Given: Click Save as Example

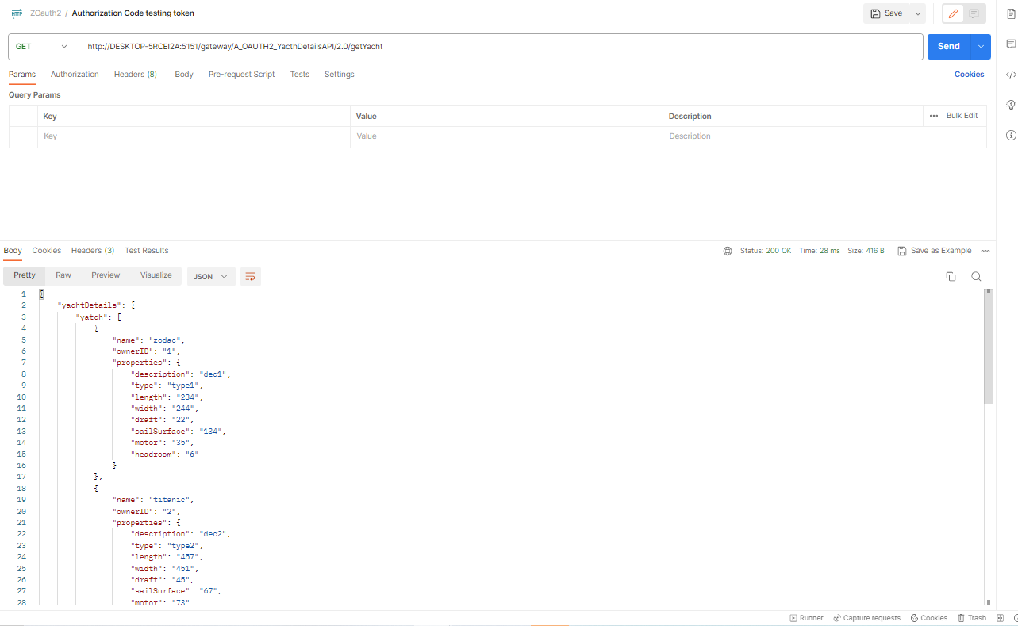Looking at the screenshot, I should pyautogui.click(x=934, y=251).
